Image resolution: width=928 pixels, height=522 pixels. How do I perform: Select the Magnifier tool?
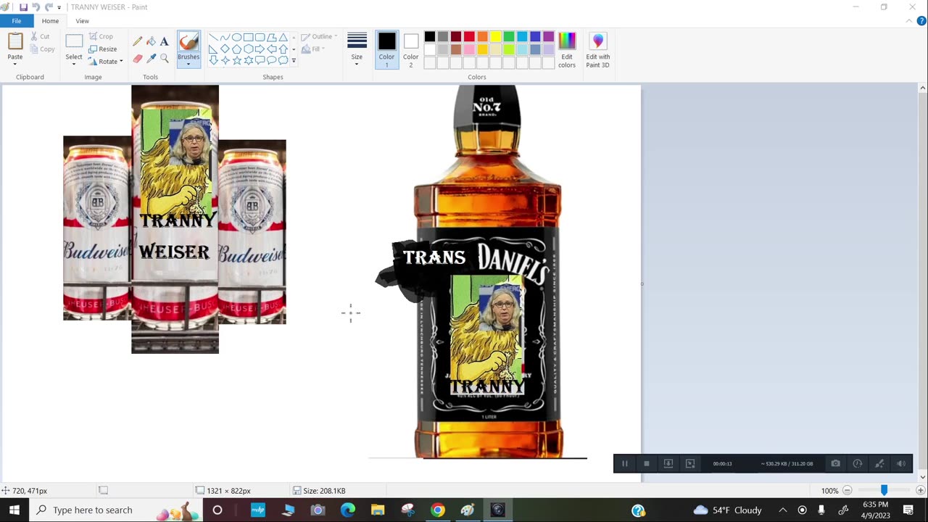pos(164,59)
